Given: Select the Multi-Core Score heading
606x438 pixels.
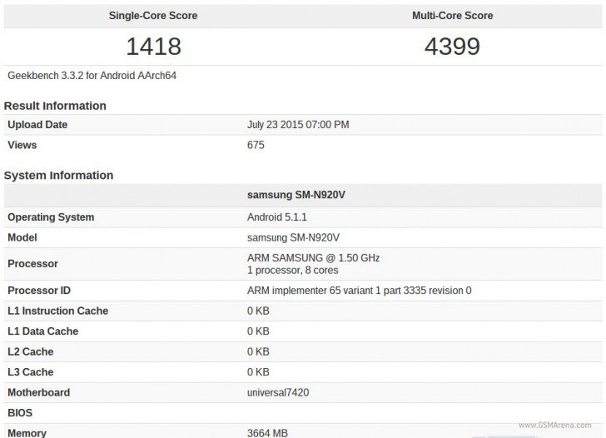Looking at the screenshot, I should point(452,16).
